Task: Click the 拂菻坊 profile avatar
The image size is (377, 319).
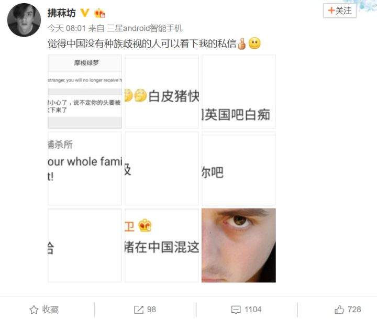Action: 24,20
